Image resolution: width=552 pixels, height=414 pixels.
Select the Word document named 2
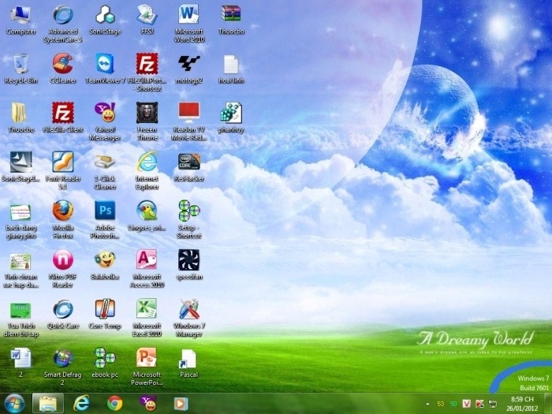pyautogui.click(x=21, y=363)
